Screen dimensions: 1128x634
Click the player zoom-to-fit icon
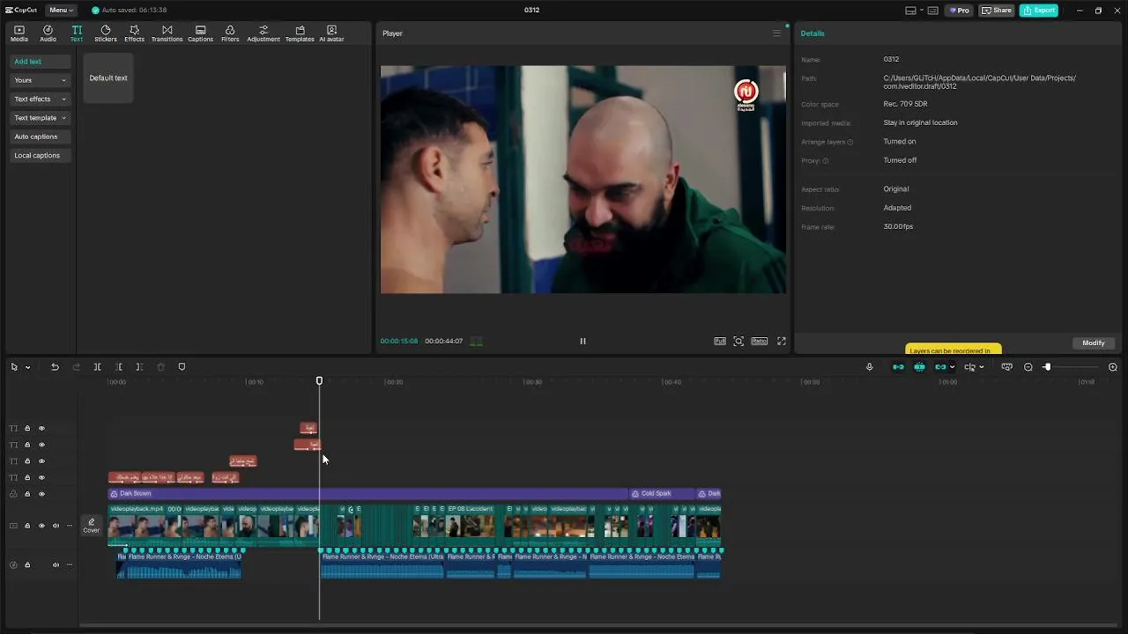[x=738, y=341]
